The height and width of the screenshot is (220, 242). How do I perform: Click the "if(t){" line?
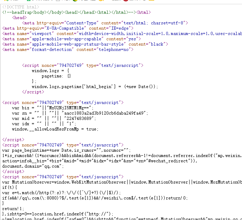pyautogui.click(x=10, y=188)
